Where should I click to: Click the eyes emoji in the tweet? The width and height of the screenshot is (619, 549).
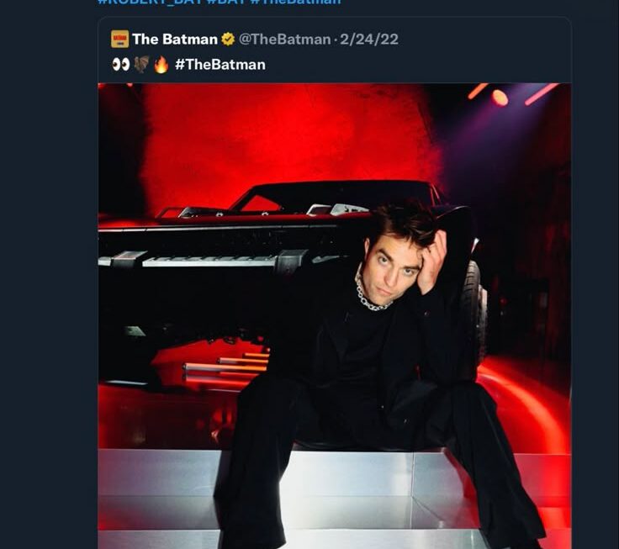pos(120,65)
